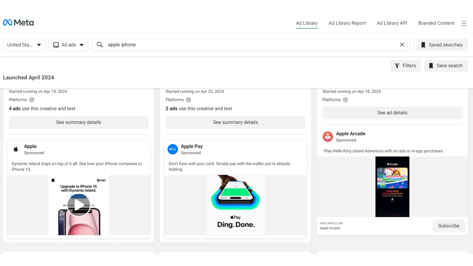Click Instagram platform icon for Apr 22 ad

[189, 100]
